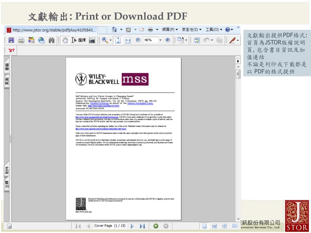Open the 安全性(S) safety menu
Image resolution: width=311 pixels, height=233 pixels.
point(192,30)
